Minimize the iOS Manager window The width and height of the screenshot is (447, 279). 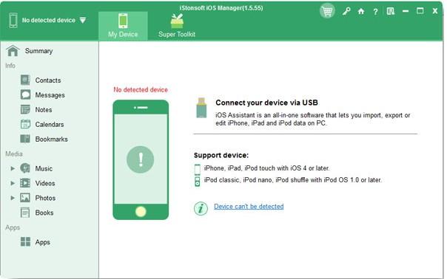[x=406, y=11]
